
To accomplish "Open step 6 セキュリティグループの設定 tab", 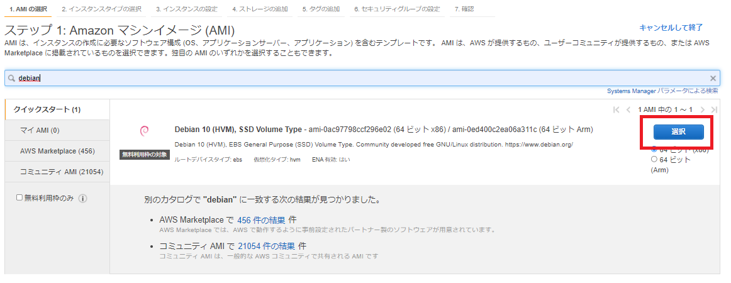I will 397,9.
